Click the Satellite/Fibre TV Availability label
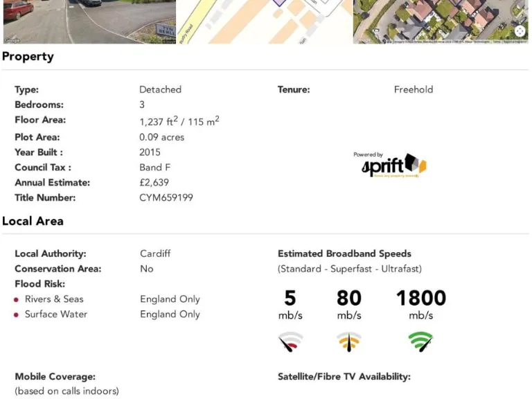 point(344,377)
